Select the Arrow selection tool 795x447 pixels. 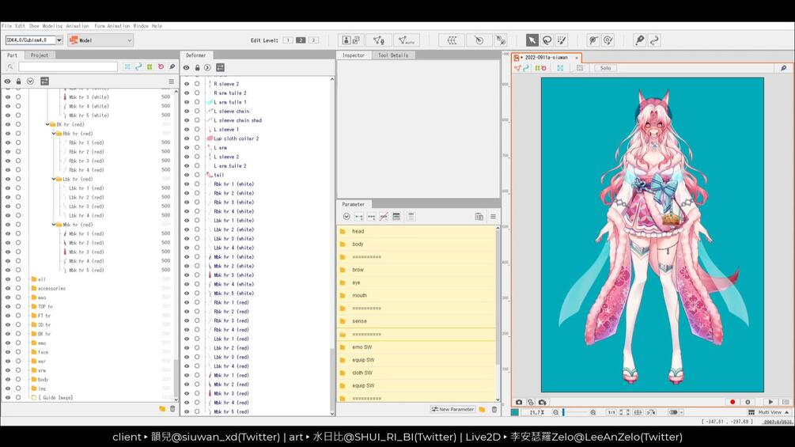tap(532, 40)
